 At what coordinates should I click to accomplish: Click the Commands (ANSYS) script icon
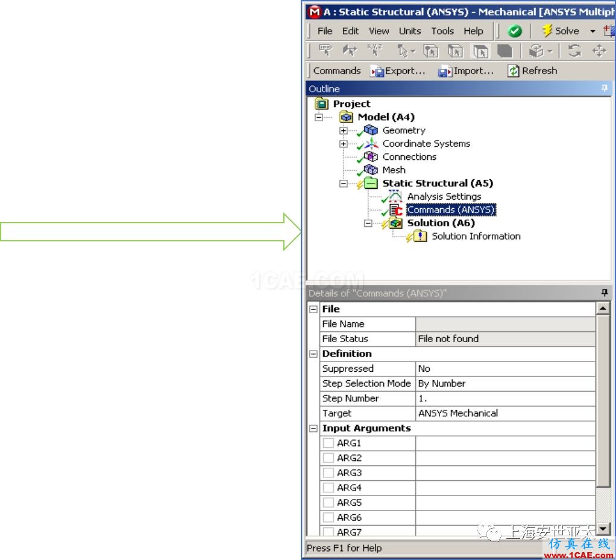tap(395, 209)
